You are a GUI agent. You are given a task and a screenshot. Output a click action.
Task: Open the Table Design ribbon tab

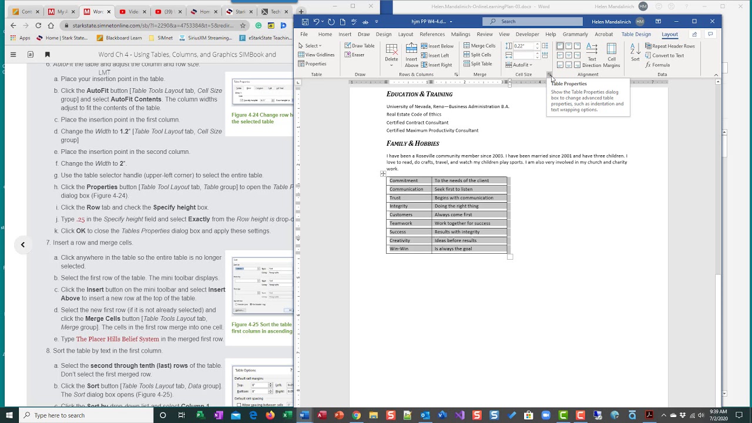636,34
